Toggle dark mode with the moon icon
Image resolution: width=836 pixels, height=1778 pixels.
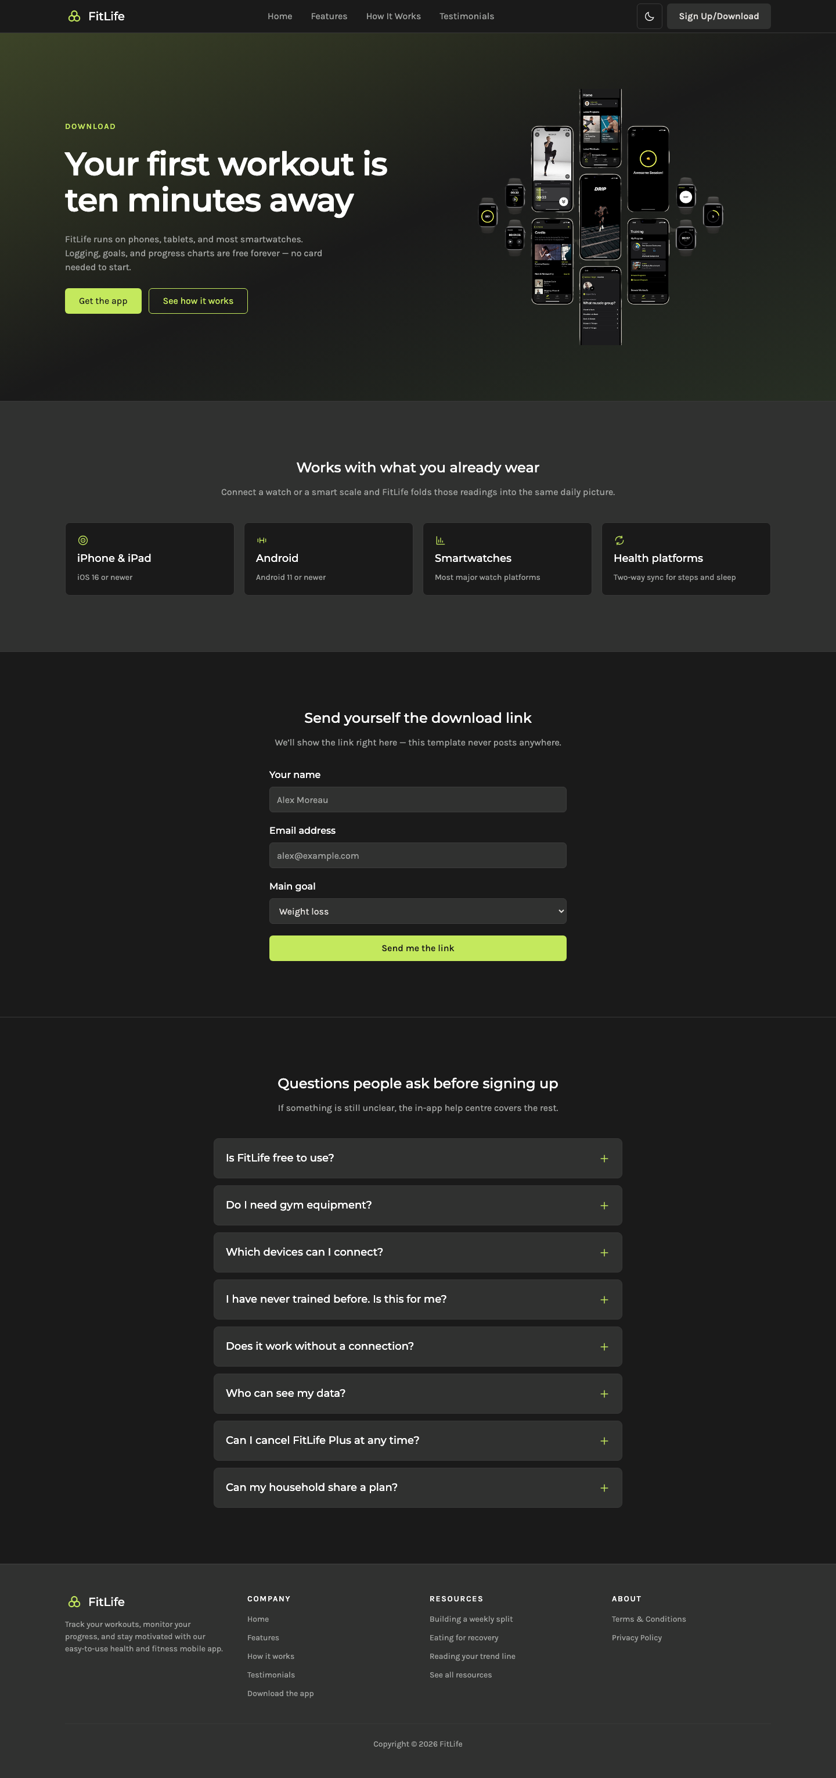649,16
